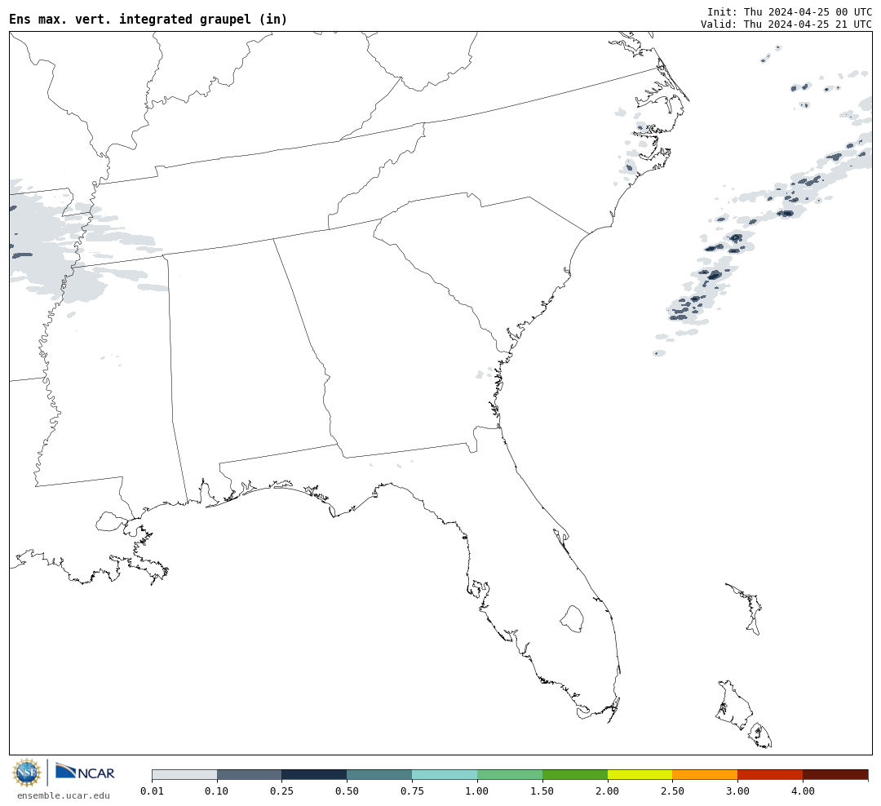
Task: Click the NCAR logo
Action: tap(85, 772)
